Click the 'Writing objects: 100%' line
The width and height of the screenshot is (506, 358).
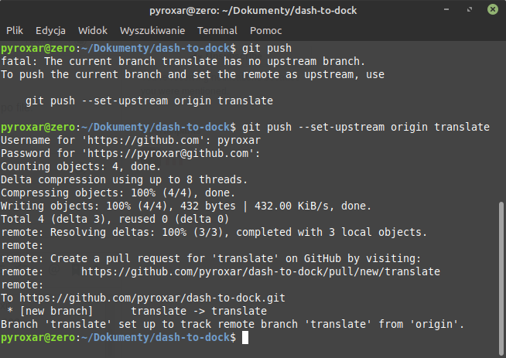pos(186,206)
